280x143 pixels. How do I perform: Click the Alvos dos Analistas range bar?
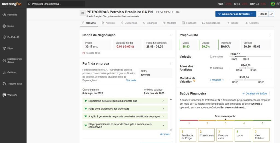(250, 68)
